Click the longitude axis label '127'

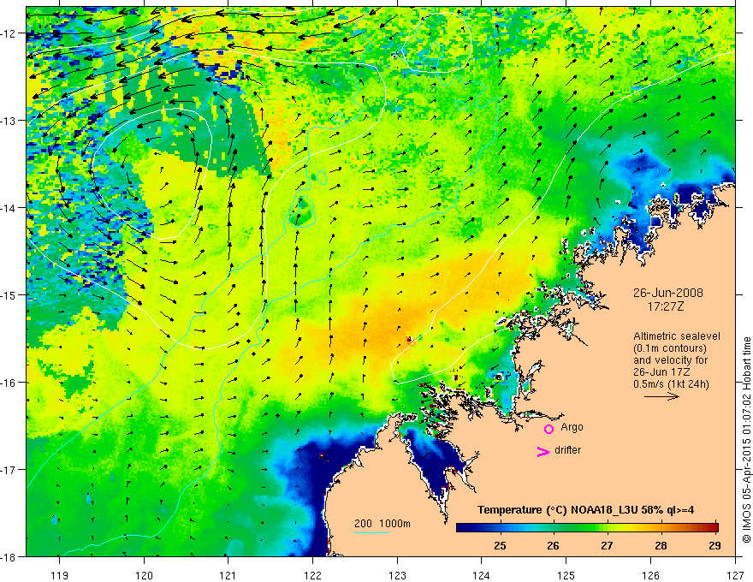point(735,575)
